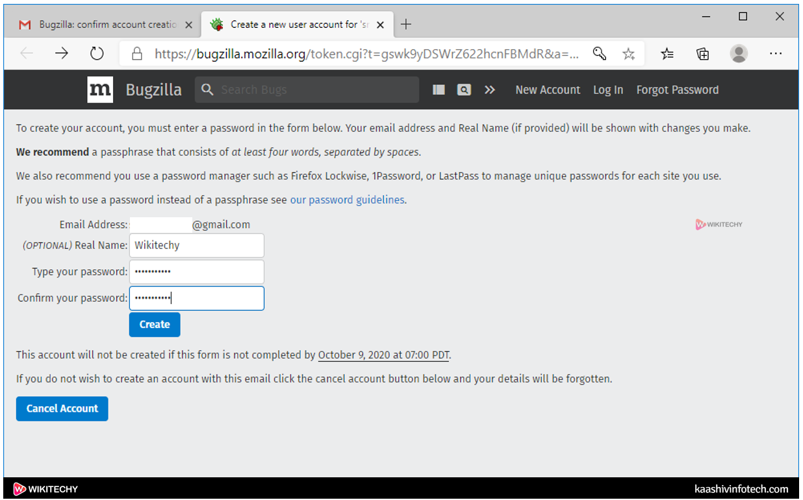Click Log In in header
Viewport: 803px width, 500px height.
[x=608, y=90]
